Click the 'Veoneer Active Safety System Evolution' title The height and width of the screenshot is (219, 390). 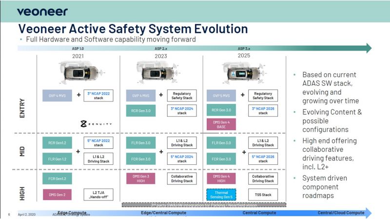click(133, 29)
